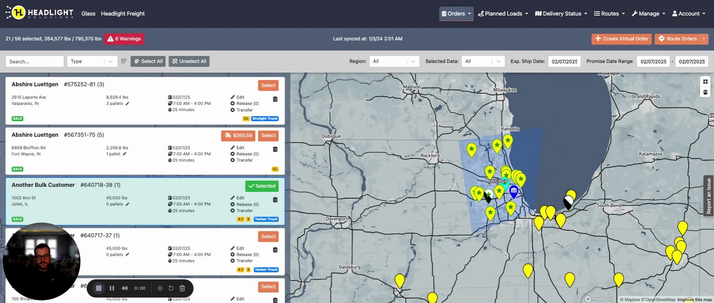The width and height of the screenshot is (714, 303).
Task: Open clipboard notes for order #640717-37
Action: click(x=275, y=250)
